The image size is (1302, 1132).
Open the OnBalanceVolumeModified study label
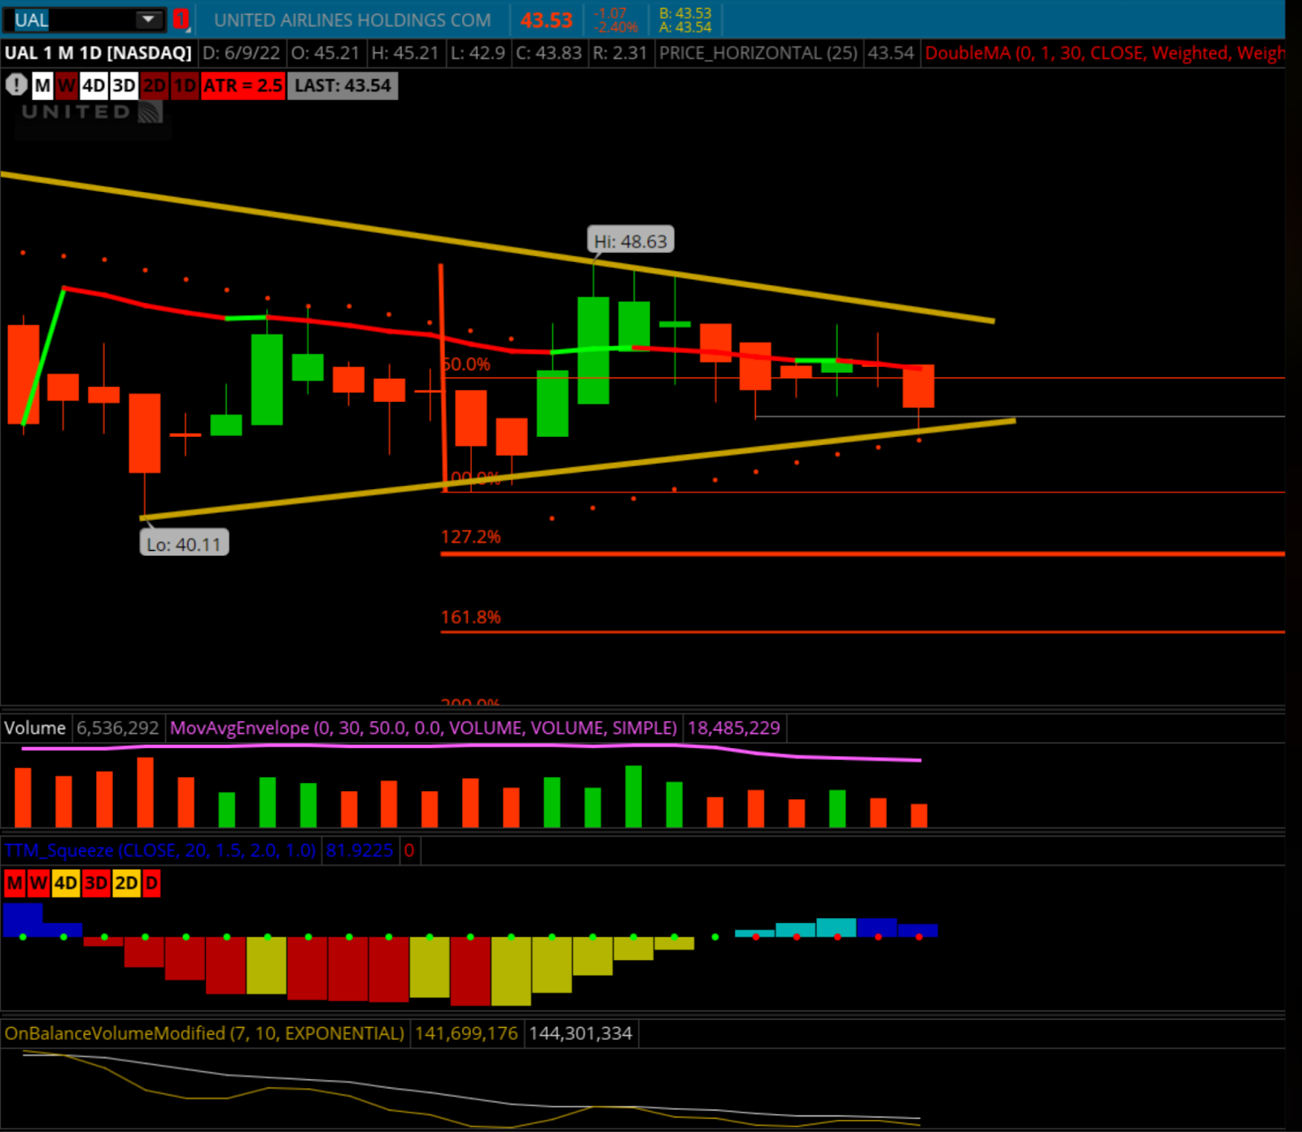204,1034
